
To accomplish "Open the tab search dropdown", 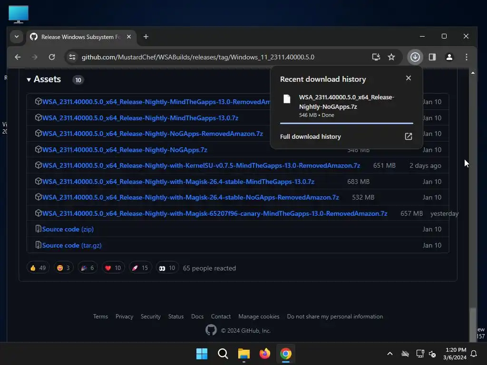I will [17, 37].
